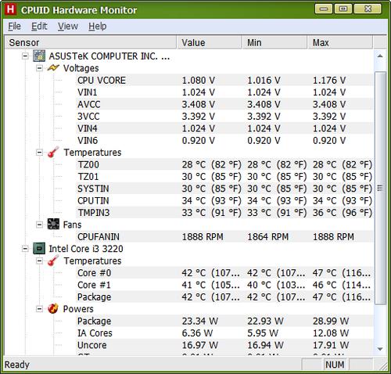Click the CPU Temperatures thermometer icon

click(53, 261)
